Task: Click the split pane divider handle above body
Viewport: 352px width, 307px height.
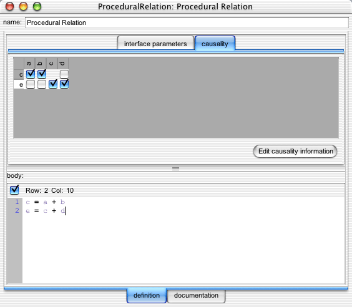Action: [x=176, y=168]
